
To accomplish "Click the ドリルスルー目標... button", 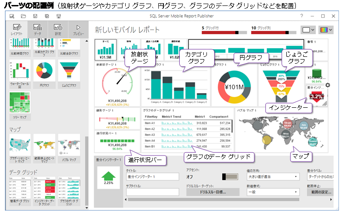I will 213,192.
